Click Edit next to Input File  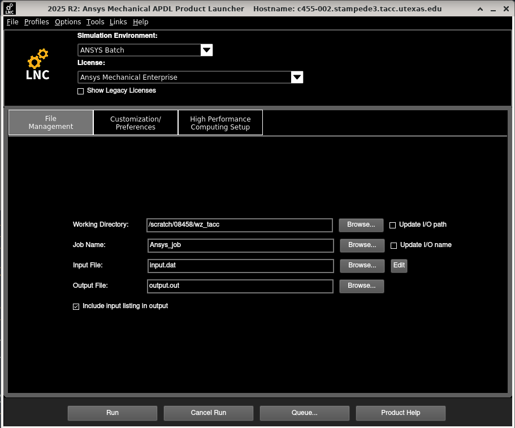[x=399, y=266]
